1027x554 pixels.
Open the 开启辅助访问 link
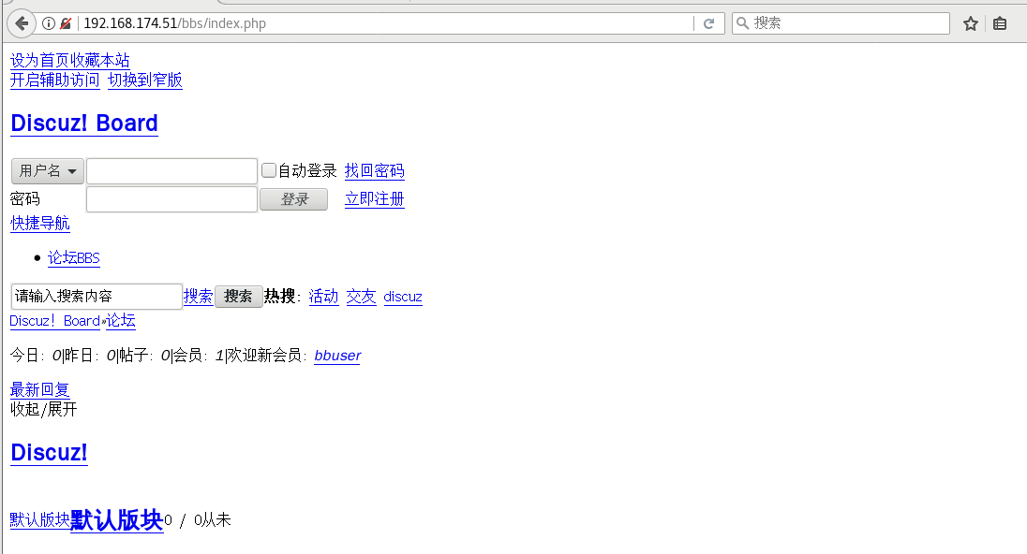pyautogui.click(x=55, y=80)
